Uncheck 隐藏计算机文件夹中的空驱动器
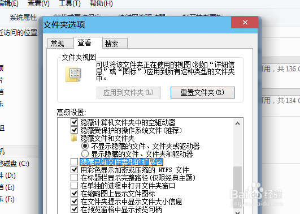 pos(74,122)
